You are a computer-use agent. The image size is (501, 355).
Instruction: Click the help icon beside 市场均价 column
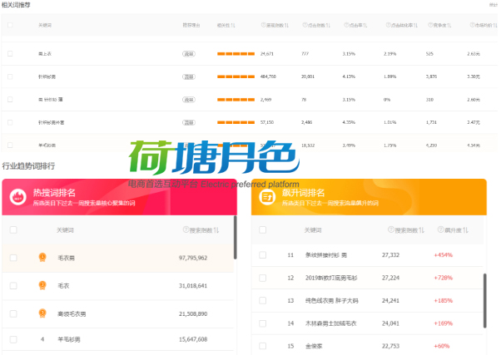click(x=472, y=25)
